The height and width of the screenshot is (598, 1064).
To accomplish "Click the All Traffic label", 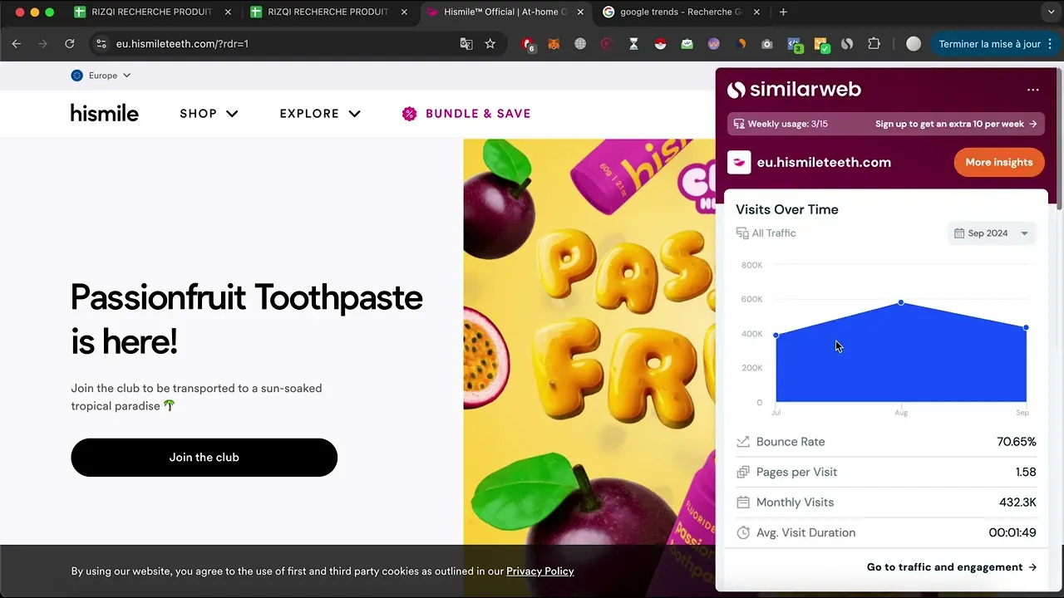I will point(774,233).
